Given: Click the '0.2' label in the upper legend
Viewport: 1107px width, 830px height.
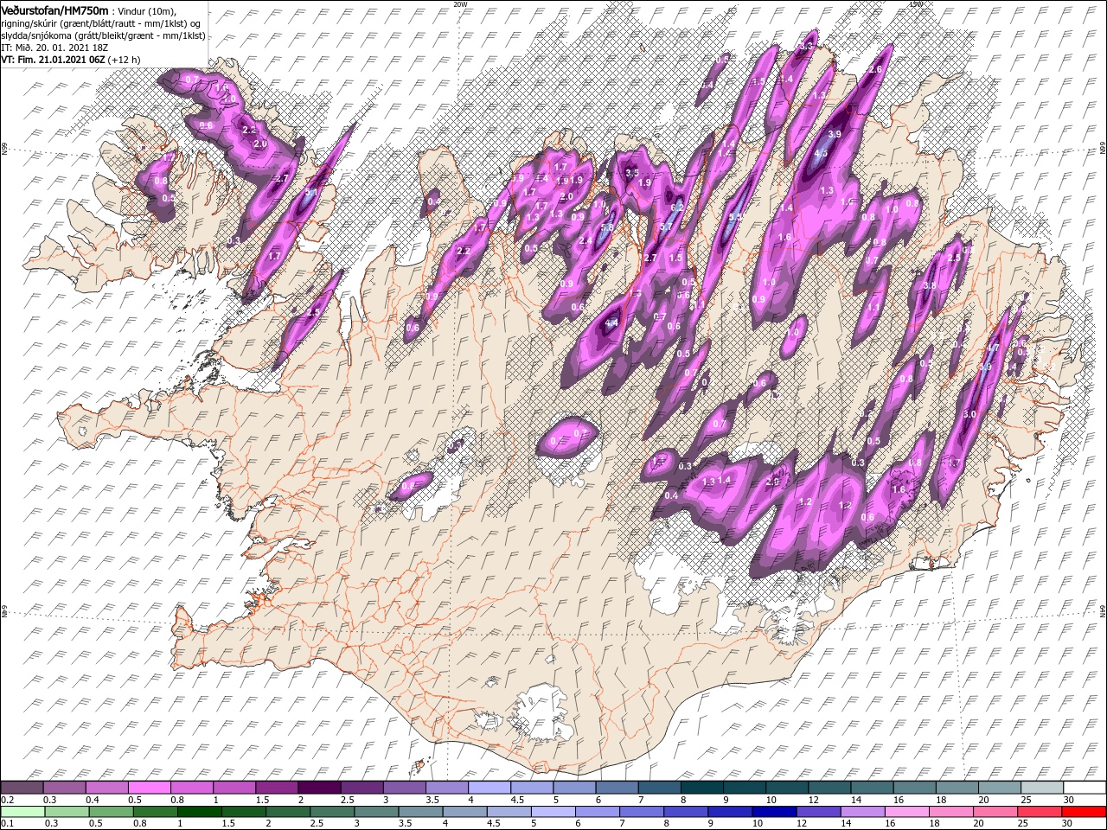Looking at the screenshot, I should [8, 800].
